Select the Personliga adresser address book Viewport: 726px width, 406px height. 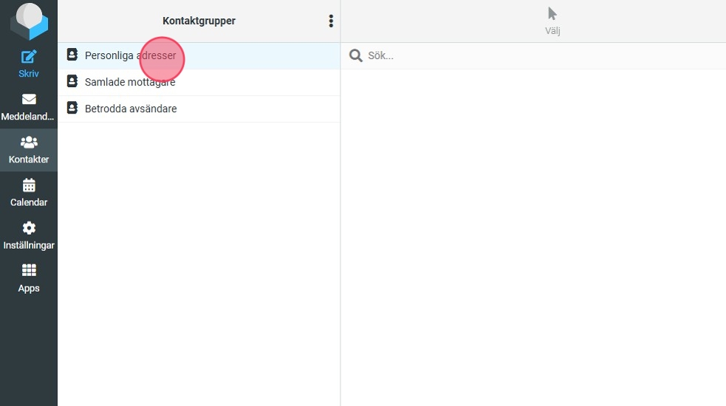[130, 55]
